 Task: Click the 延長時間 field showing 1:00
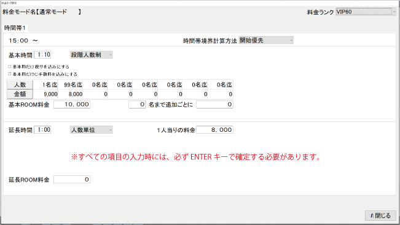pyautogui.click(x=42, y=130)
